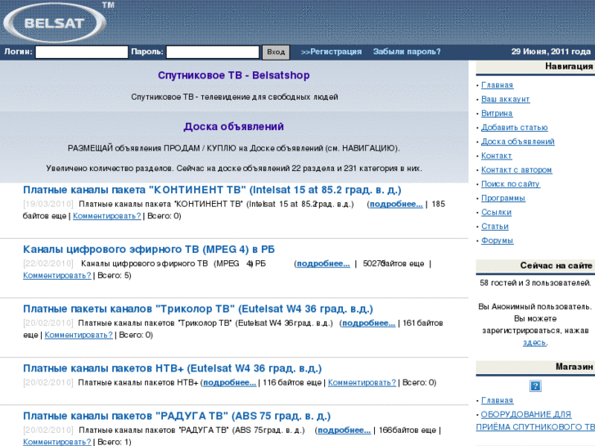Click Комментировать? under the КОНТИНЕНТ ТВ article
Image resolution: width=595 pixels, height=446 pixels.
coord(107,216)
